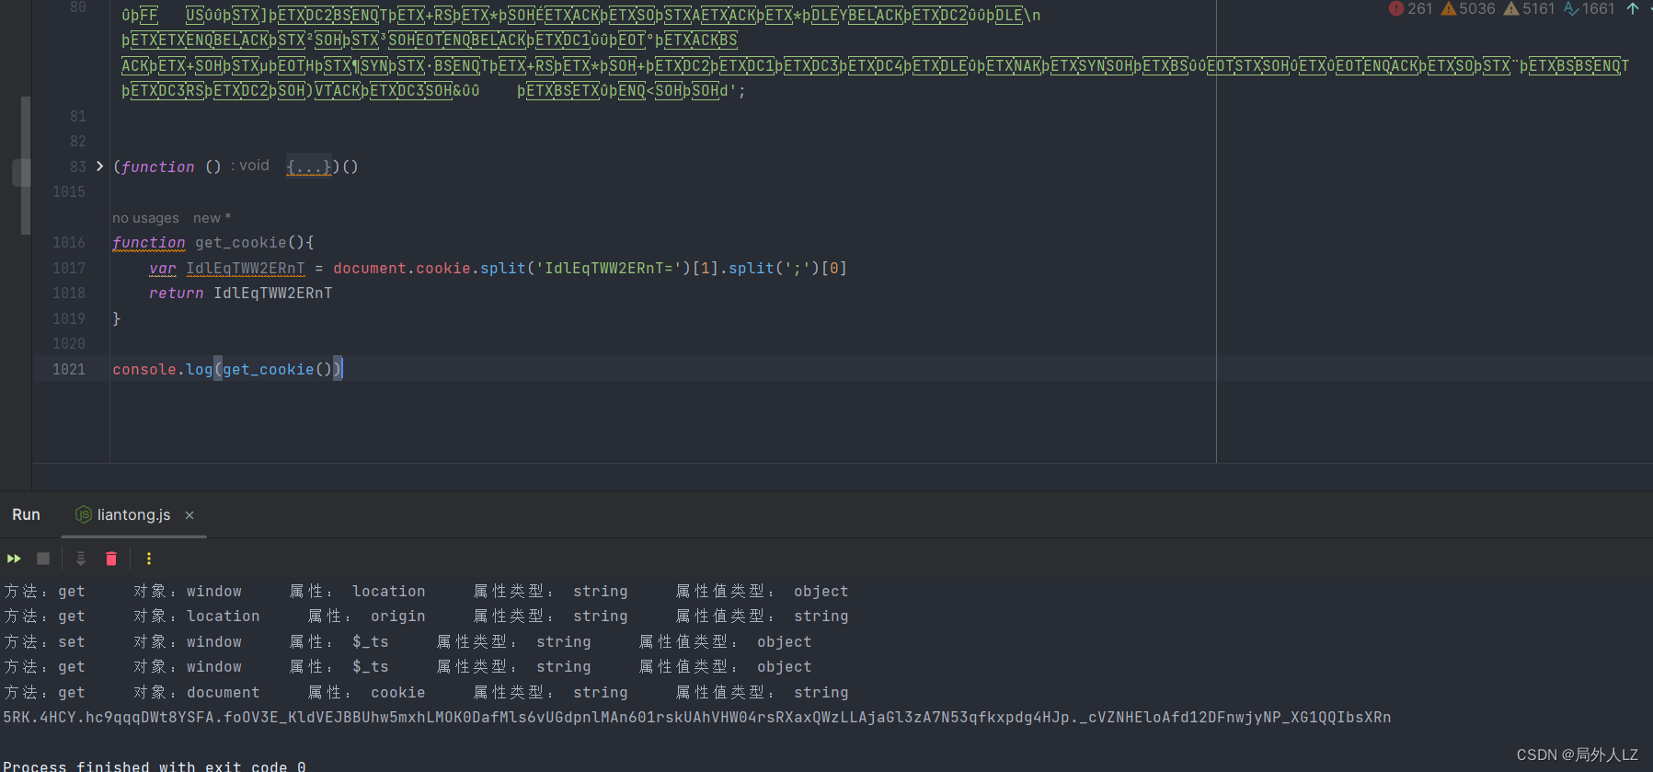
Task: Click line number 83 in gutter
Action: tap(78, 167)
